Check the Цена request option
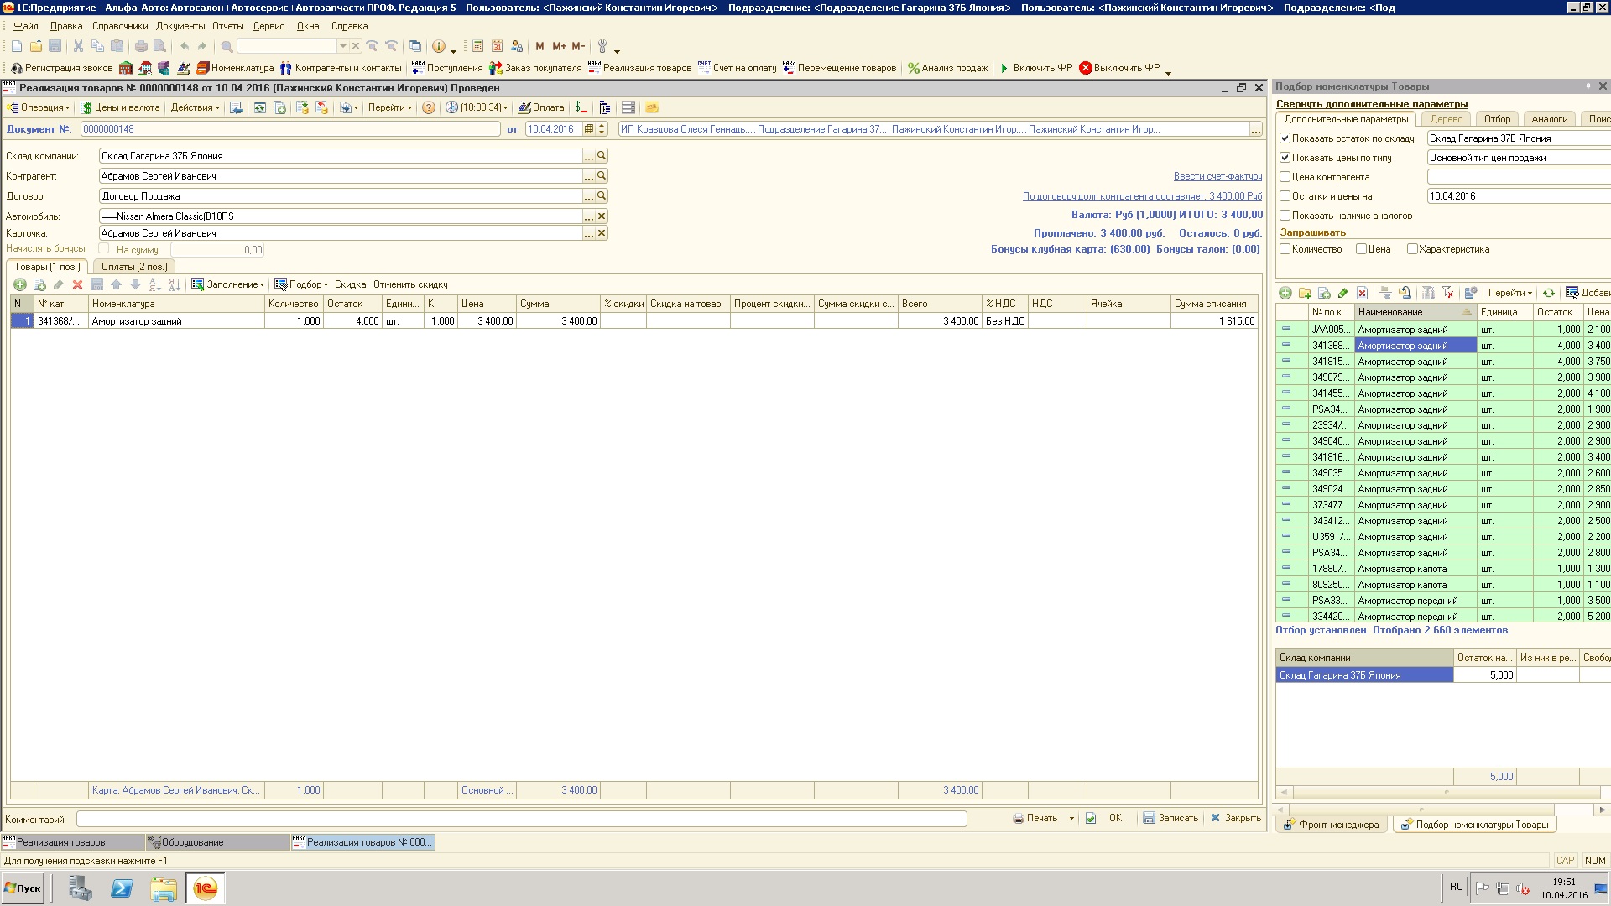 pos(1361,249)
